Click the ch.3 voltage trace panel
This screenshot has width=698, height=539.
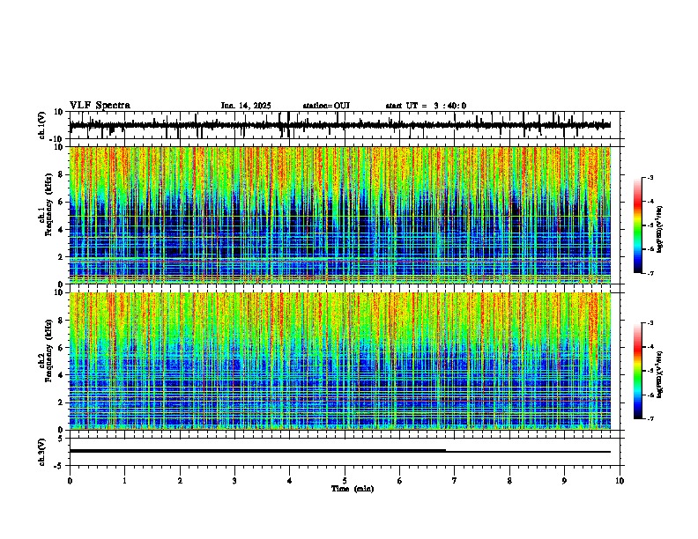(x=345, y=452)
